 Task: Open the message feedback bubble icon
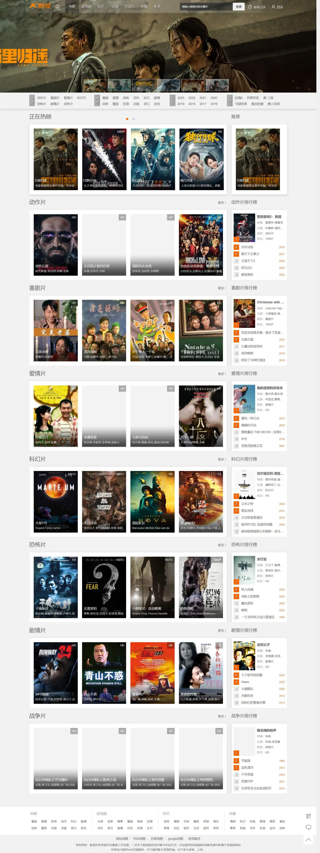coord(308,828)
